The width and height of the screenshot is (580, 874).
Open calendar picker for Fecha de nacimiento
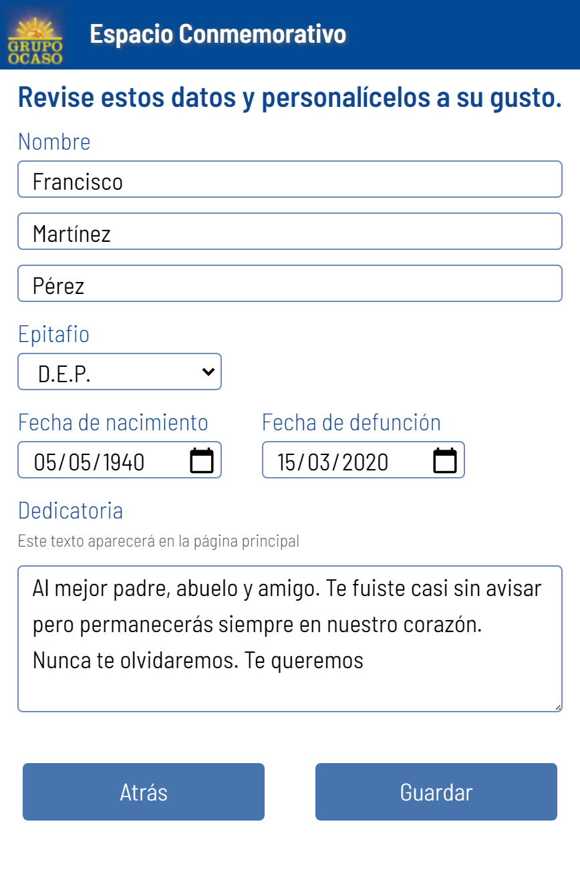click(202, 461)
